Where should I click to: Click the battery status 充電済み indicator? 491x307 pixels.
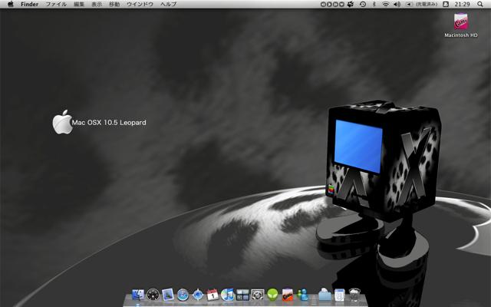421,4
